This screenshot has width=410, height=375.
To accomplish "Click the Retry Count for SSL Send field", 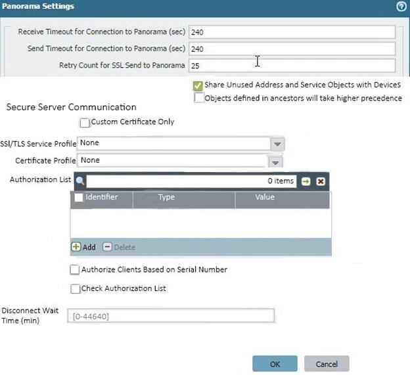I will [291, 66].
